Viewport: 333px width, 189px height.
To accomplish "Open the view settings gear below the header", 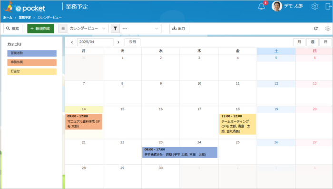I will 328,29.
